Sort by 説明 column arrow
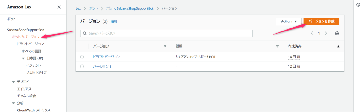Viewport: 363px width, 112px height. (x=277, y=46)
